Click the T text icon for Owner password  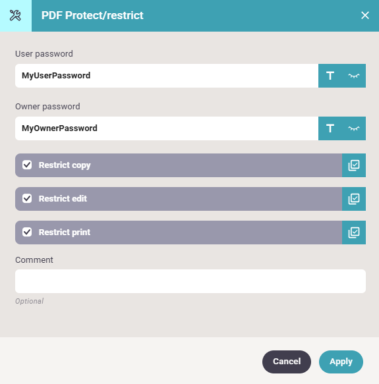(330, 128)
